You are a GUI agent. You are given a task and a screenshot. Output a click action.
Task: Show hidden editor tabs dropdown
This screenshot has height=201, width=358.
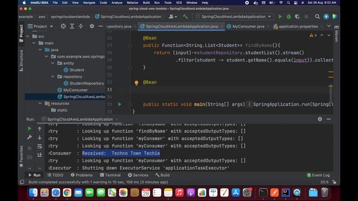(329, 26)
